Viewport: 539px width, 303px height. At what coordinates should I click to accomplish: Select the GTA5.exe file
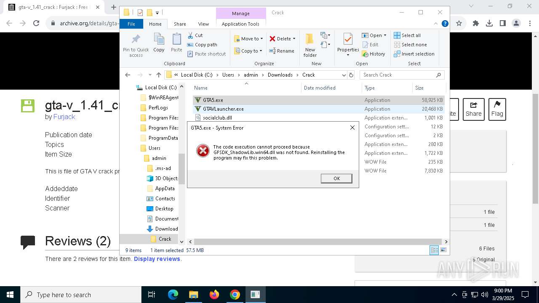pyautogui.click(x=213, y=100)
